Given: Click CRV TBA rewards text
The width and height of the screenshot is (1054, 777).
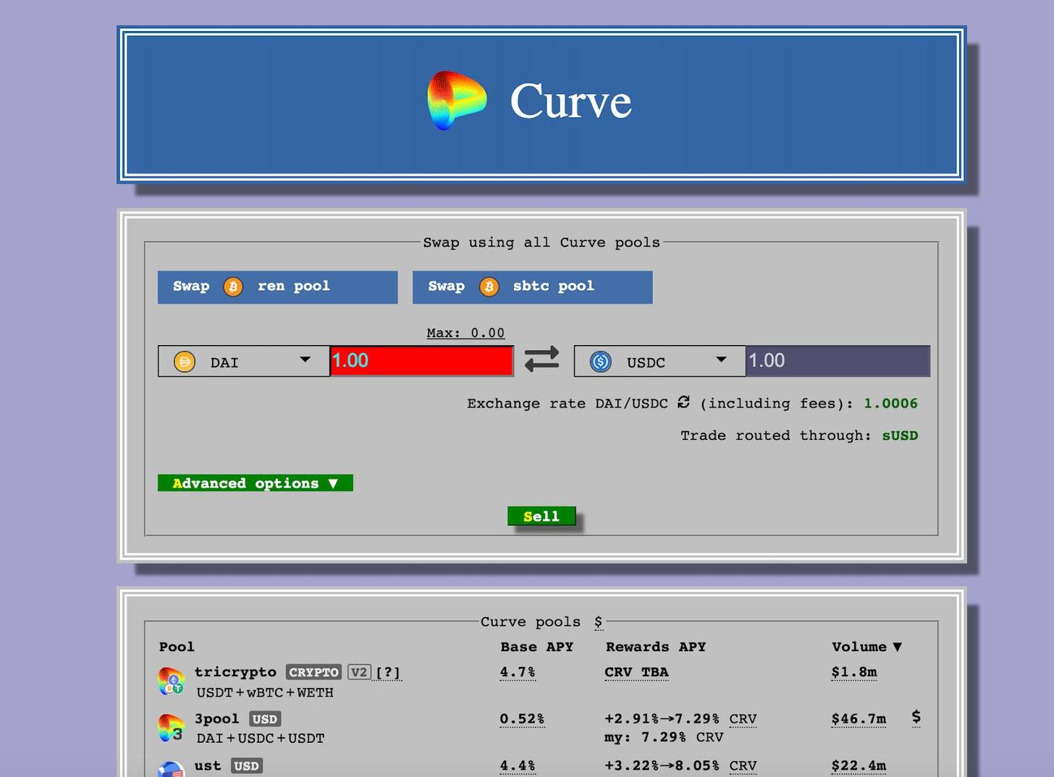Looking at the screenshot, I should 636,672.
